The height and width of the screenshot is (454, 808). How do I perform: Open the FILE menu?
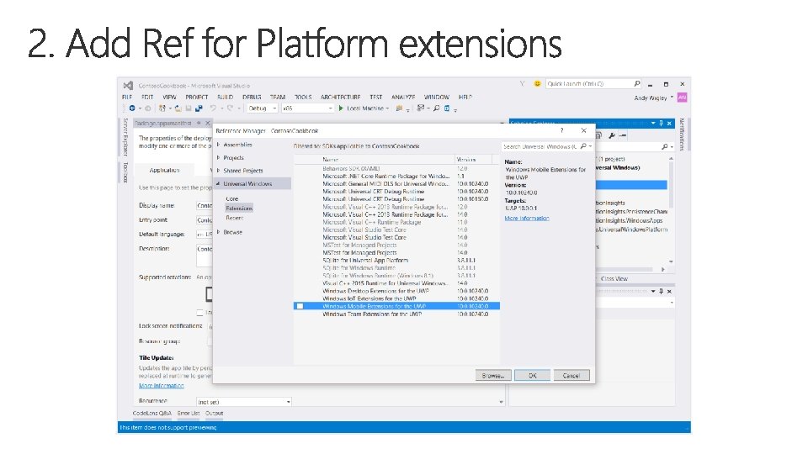127,97
